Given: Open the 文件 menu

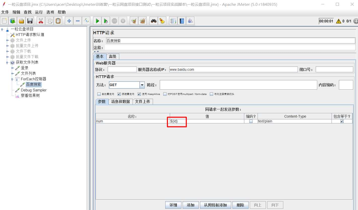Looking at the screenshot, I should click(5, 12).
